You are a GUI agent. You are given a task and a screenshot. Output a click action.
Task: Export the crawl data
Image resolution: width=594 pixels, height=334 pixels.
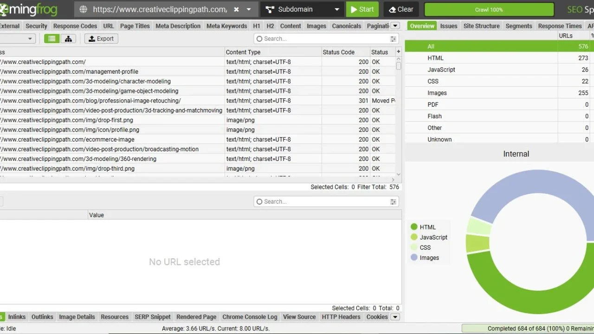click(x=101, y=39)
